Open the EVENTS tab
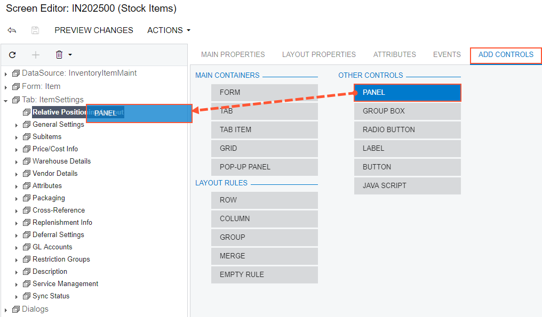Viewport: 542px width, 317px height. click(447, 54)
